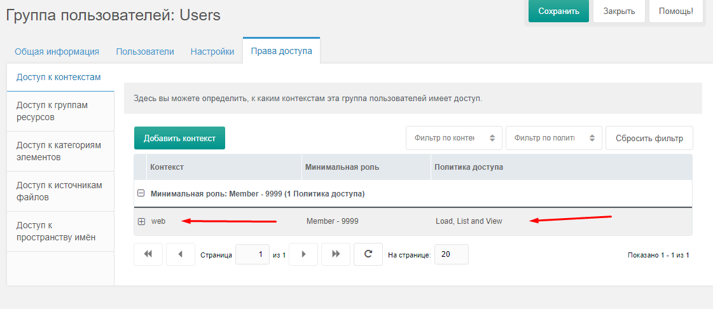
Task: Sort by Политика доступа column header
Action: click(x=562, y=167)
